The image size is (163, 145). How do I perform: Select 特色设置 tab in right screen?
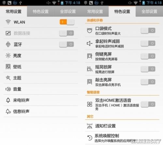(122, 11)
